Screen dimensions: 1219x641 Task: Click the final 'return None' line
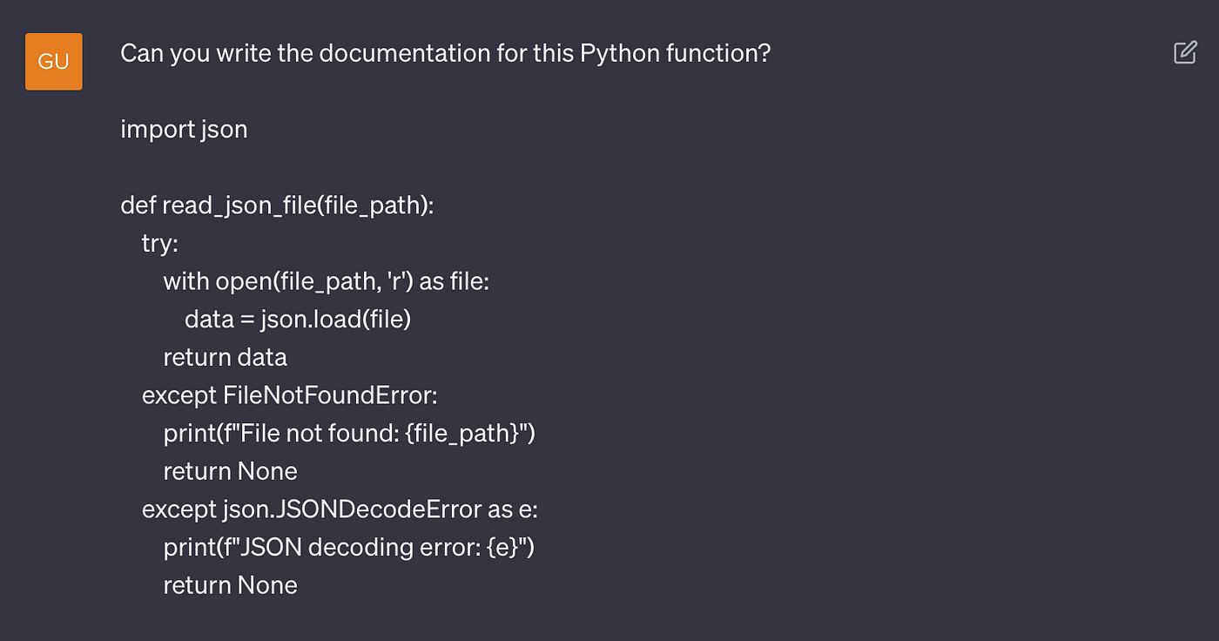[x=230, y=585]
